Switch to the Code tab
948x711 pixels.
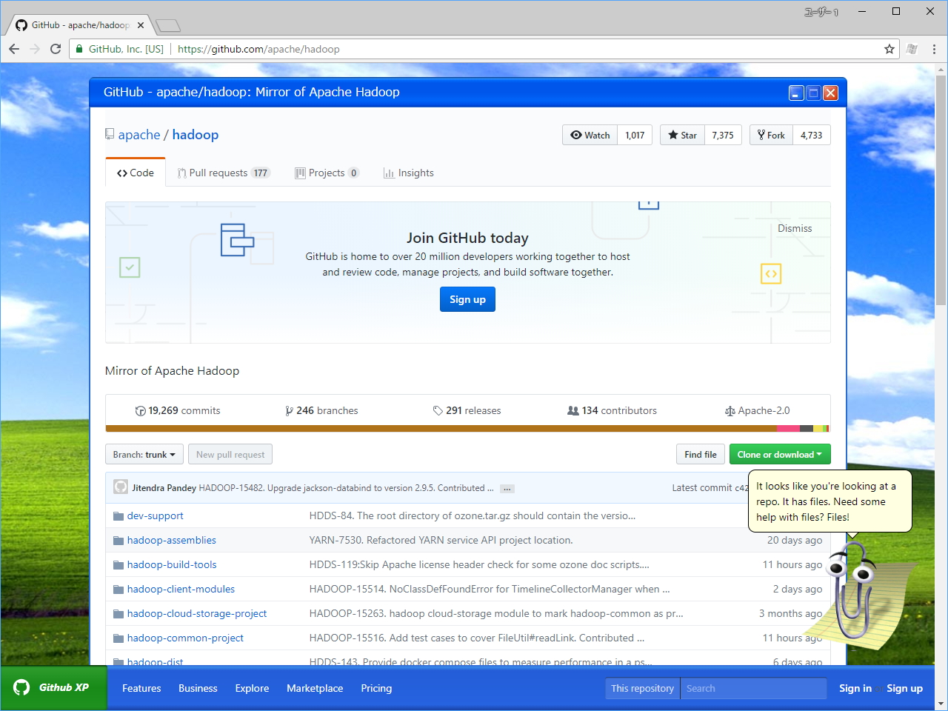[x=136, y=173]
